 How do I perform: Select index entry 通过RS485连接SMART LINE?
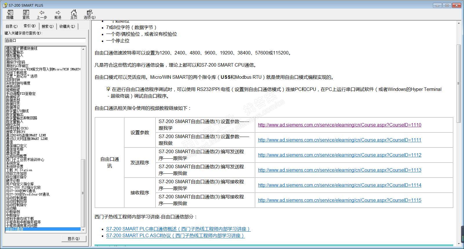[x=26, y=135]
